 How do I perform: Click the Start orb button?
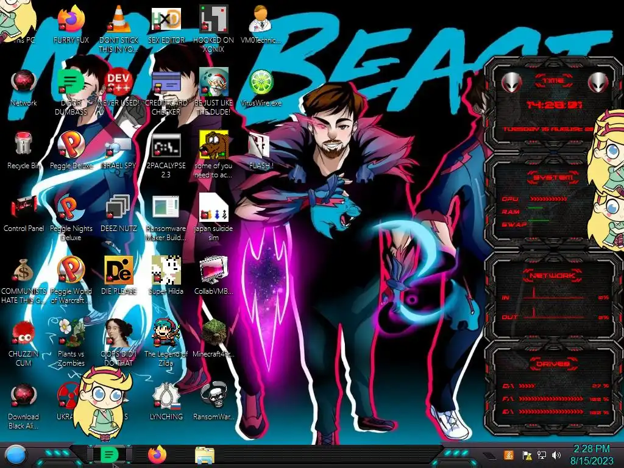click(15, 455)
